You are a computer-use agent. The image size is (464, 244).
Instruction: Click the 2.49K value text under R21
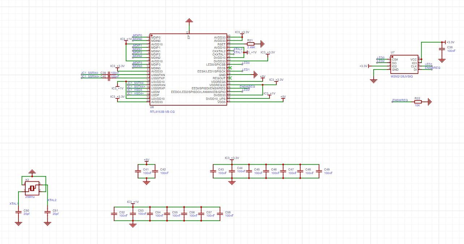pos(251,47)
